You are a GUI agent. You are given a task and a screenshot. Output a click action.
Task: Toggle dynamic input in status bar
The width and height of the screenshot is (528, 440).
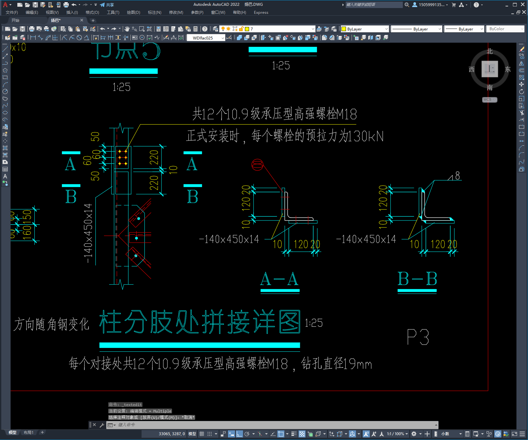(231, 434)
